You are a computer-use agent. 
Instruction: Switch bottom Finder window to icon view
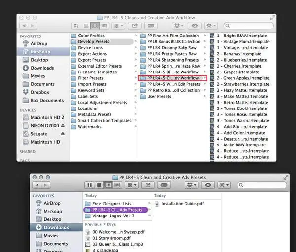pyautogui.click(x=90, y=185)
